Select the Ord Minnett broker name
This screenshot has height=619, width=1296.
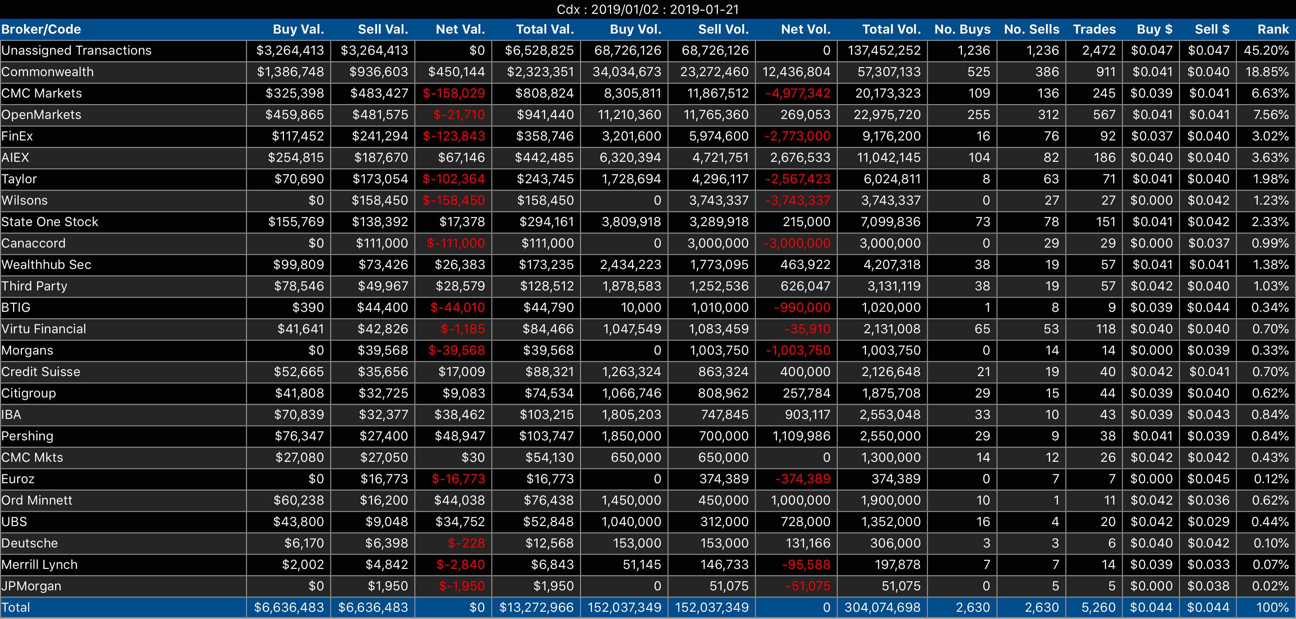coord(37,500)
